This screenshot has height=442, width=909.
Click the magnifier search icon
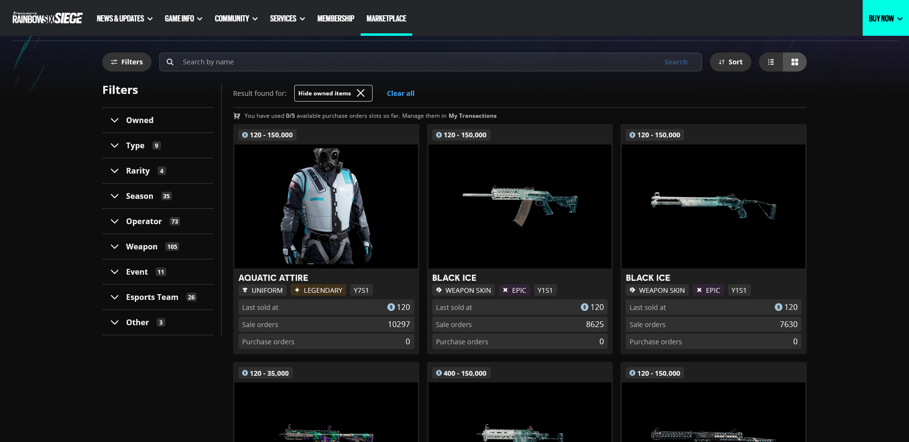(170, 62)
